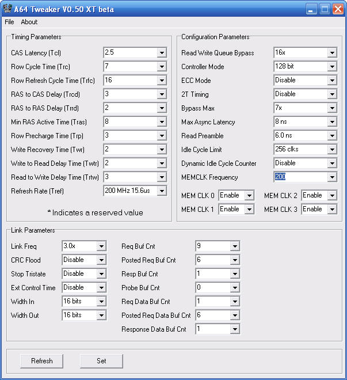
Task: Open the Posted Req Buf Cnt dropdown
Action: (235, 260)
